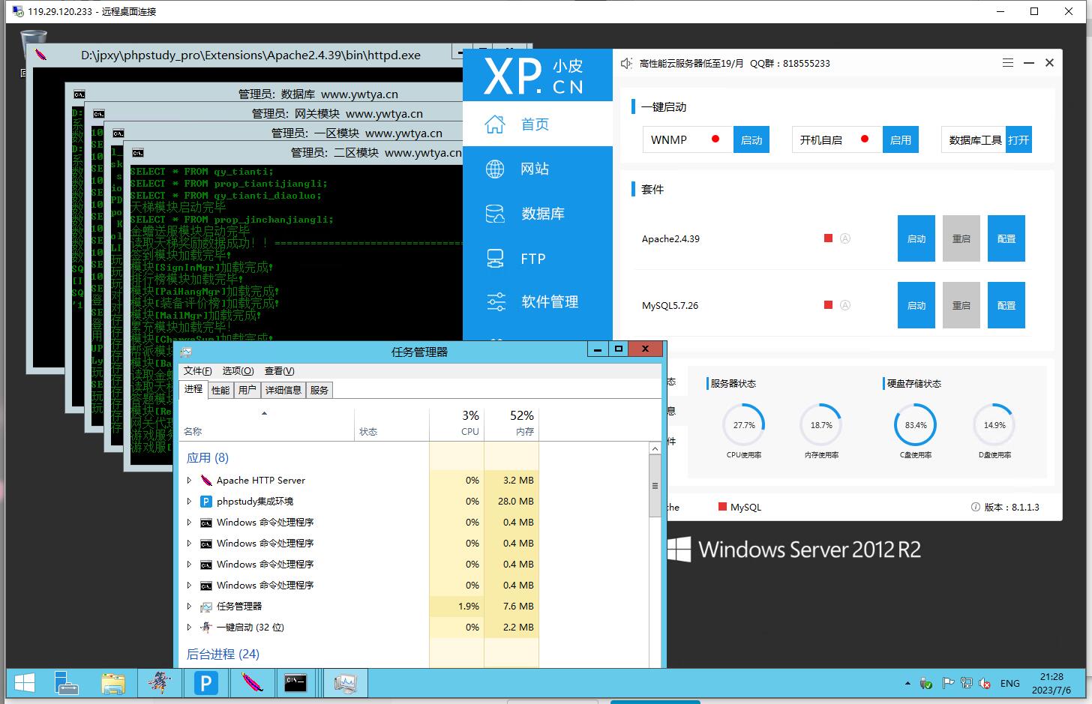The height and width of the screenshot is (704, 1092).
Task: Switch to phpstudy via its taskbar P icon
Action: coord(205,683)
